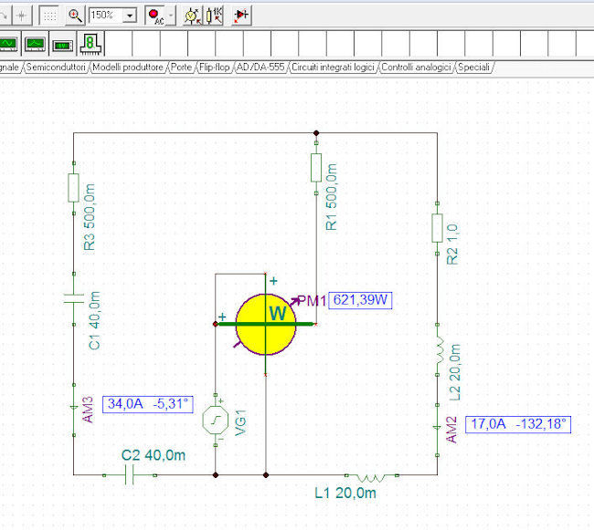Switch to the Semiconduttori component tab
The width and height of the screenshot is (594, 530).
[56, 68]
